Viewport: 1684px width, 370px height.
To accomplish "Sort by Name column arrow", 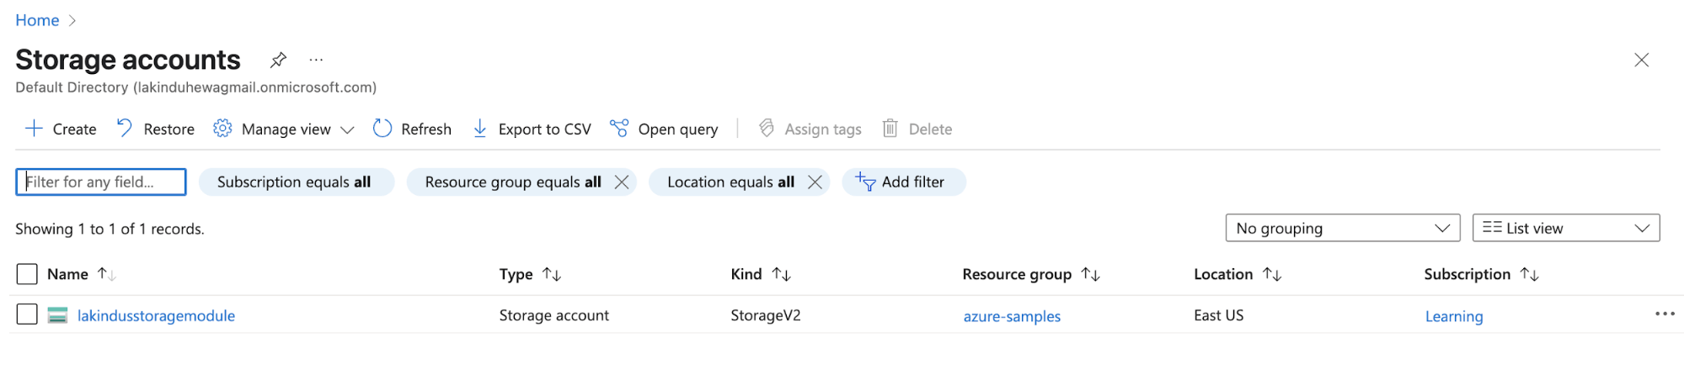I will [x=106, y=274].
